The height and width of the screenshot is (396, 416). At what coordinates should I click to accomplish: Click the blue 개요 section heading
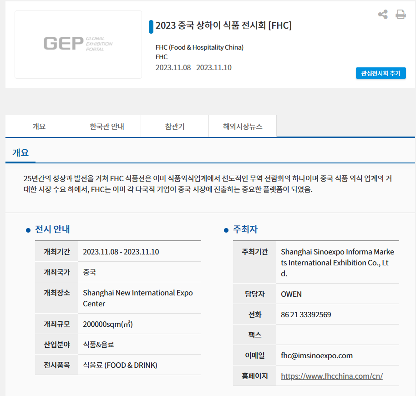tap(20, 152)
